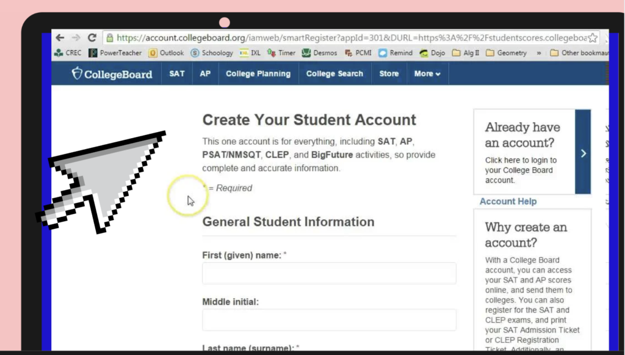Viewport: 625px width, 355px height.
Task: Open the Store menu item
Action: coord(389,74)
